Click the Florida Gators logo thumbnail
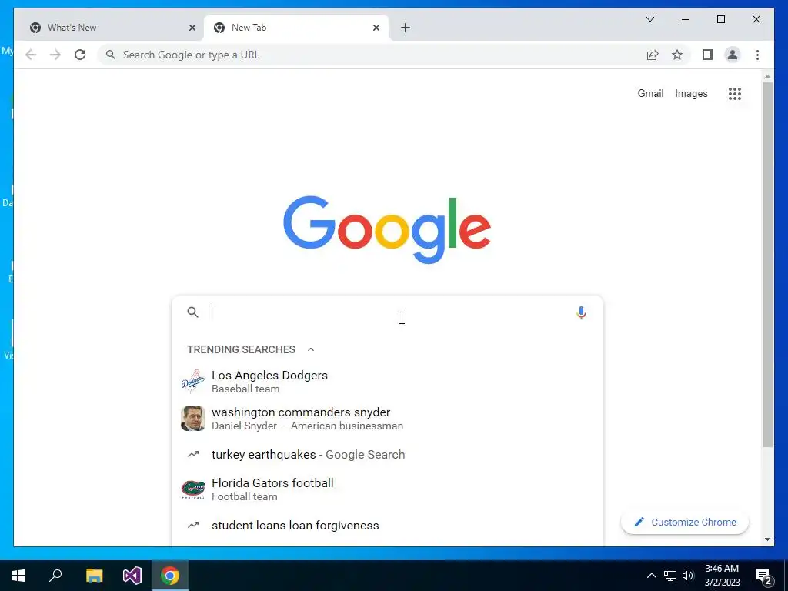788x591 pixels. coord(193,489)
